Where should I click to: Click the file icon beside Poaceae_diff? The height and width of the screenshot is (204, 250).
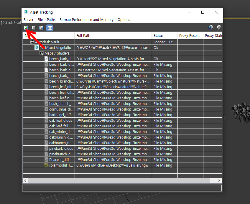(x=46, y=159)
